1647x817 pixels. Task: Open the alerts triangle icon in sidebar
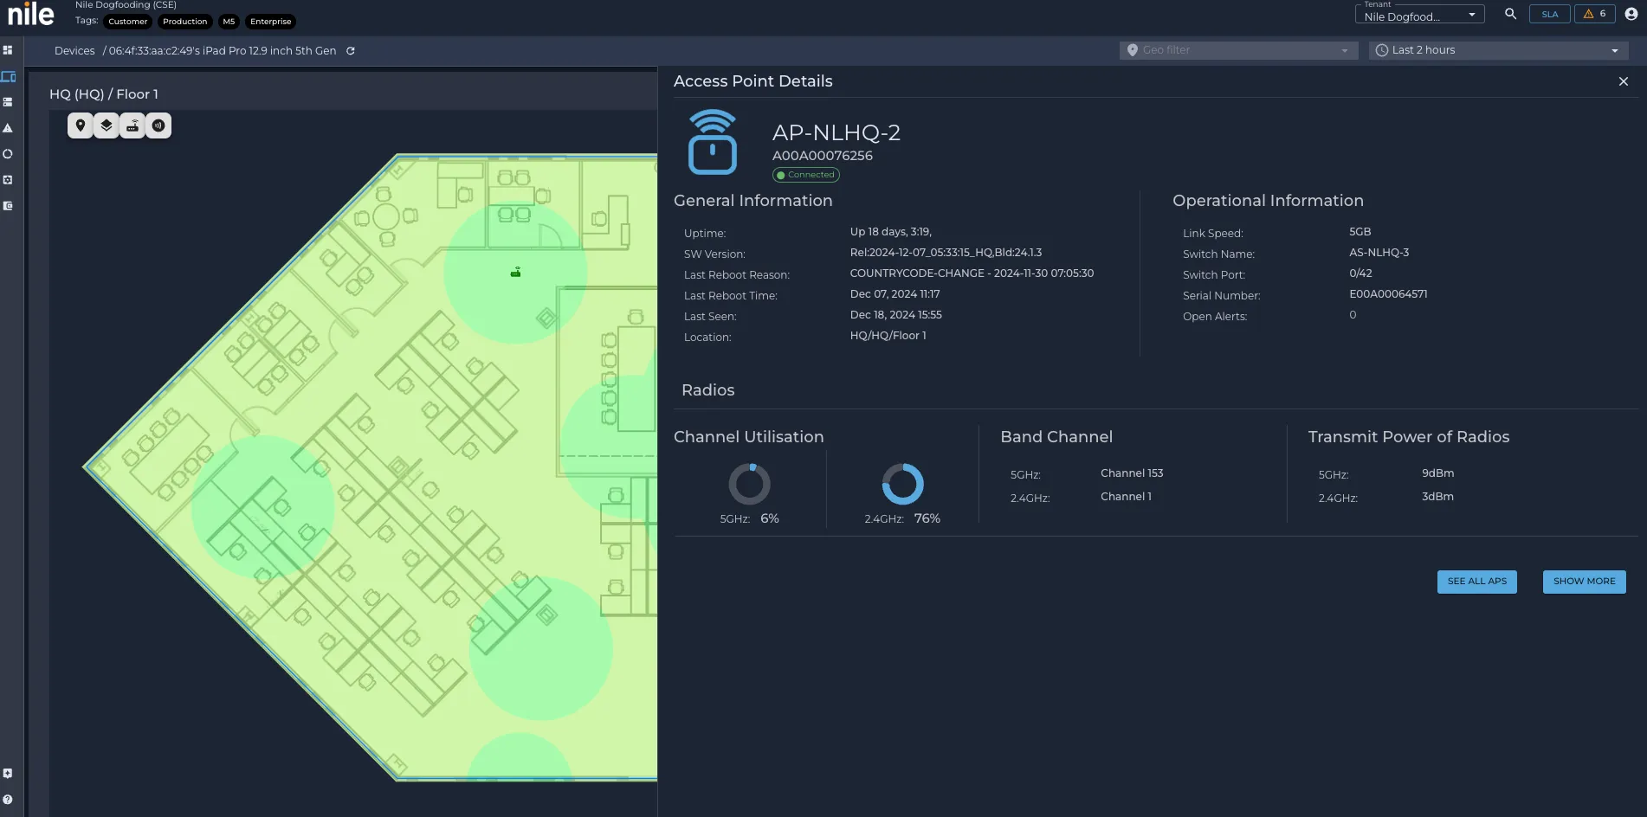[8, 128]
